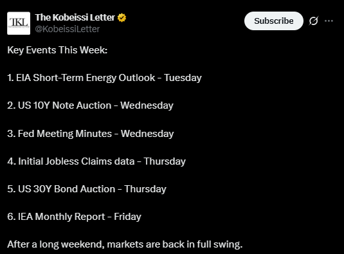Subscribe to The Kobeissi Letter
The height and width of the screenshot is (254, 344).
click(274, 21)
